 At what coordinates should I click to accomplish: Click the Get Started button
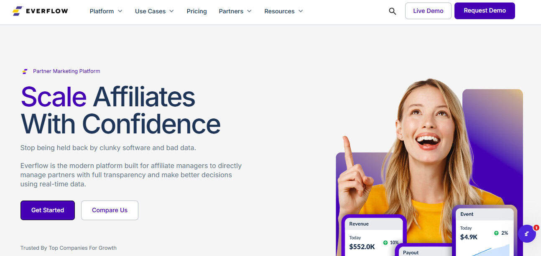click(x=48, y=210)
